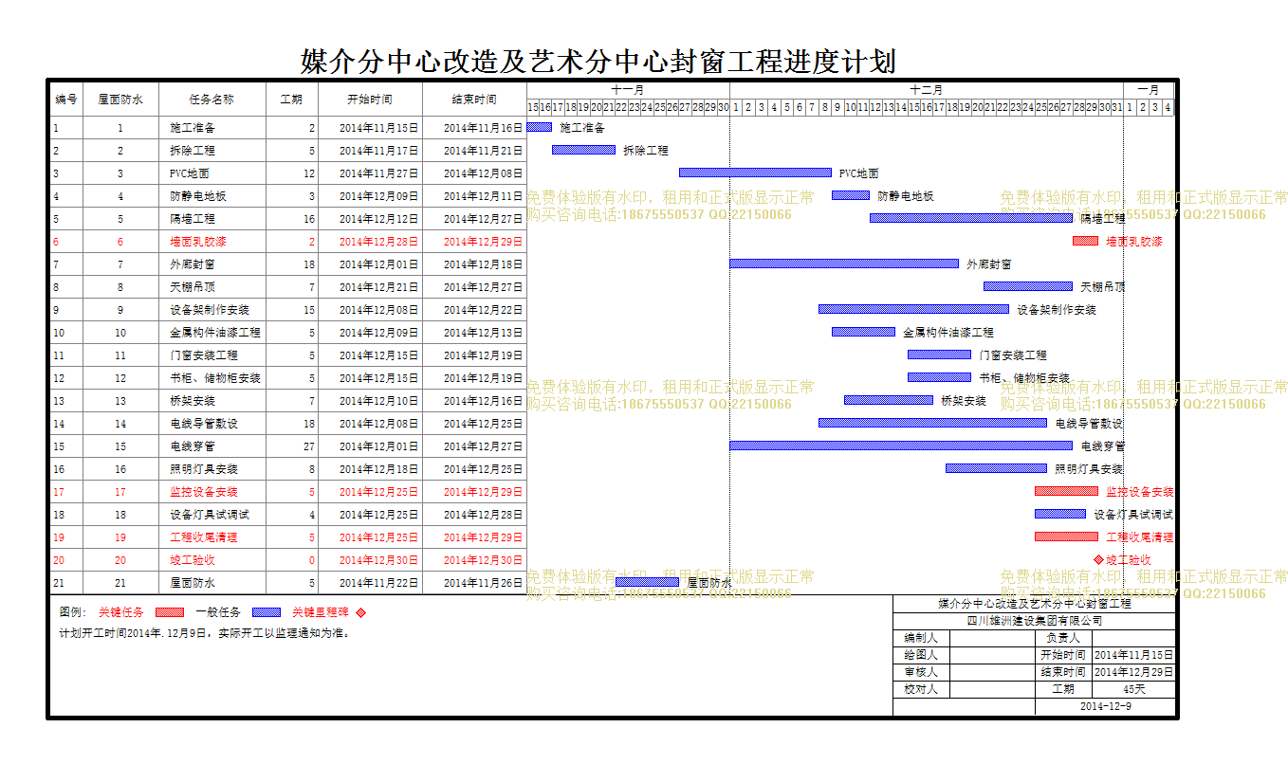Select the 审核人 label in title block
The width and height of the screenshot is (1288, 764).
coord(921,672)
